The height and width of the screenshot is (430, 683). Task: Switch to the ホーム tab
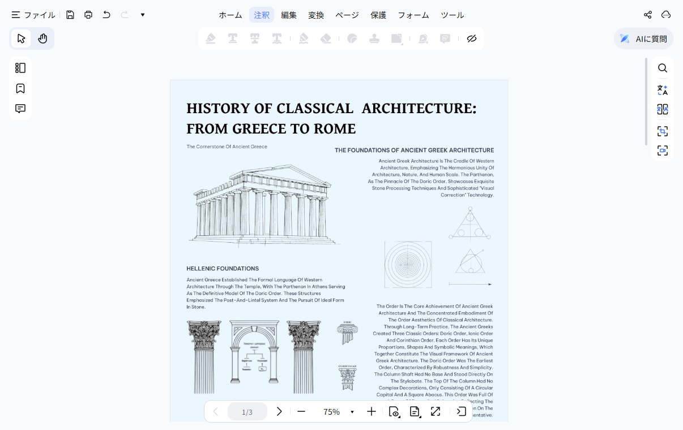[230, 15]
